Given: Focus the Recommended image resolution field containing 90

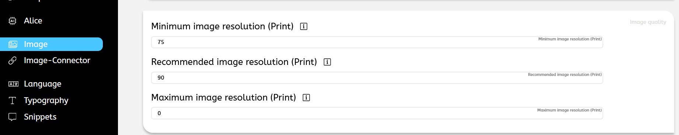Looking at the screenshot, I should pyautogui.click(x=377, y=78).
